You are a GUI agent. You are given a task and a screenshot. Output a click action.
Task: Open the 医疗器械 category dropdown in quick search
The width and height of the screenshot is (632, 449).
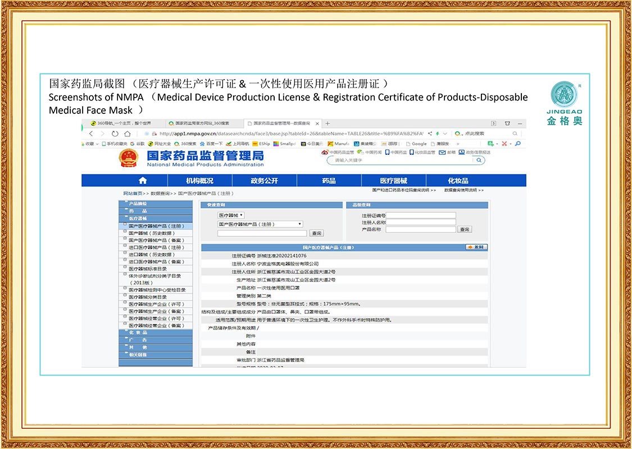coord(231,216)
